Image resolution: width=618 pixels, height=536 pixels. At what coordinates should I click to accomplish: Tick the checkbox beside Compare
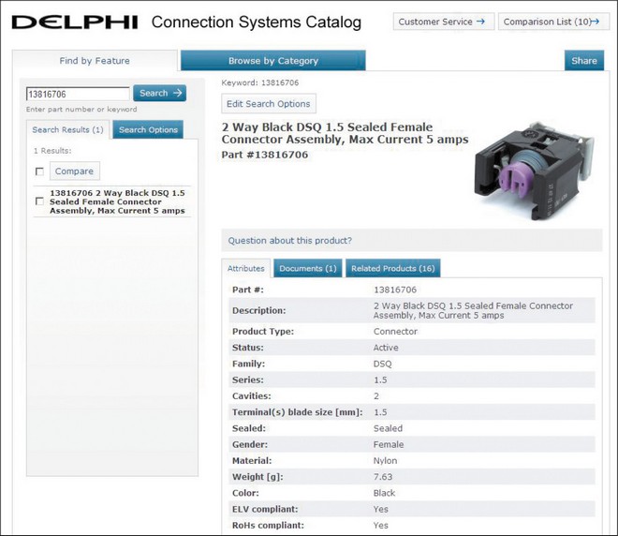click(x=39, y=171)
